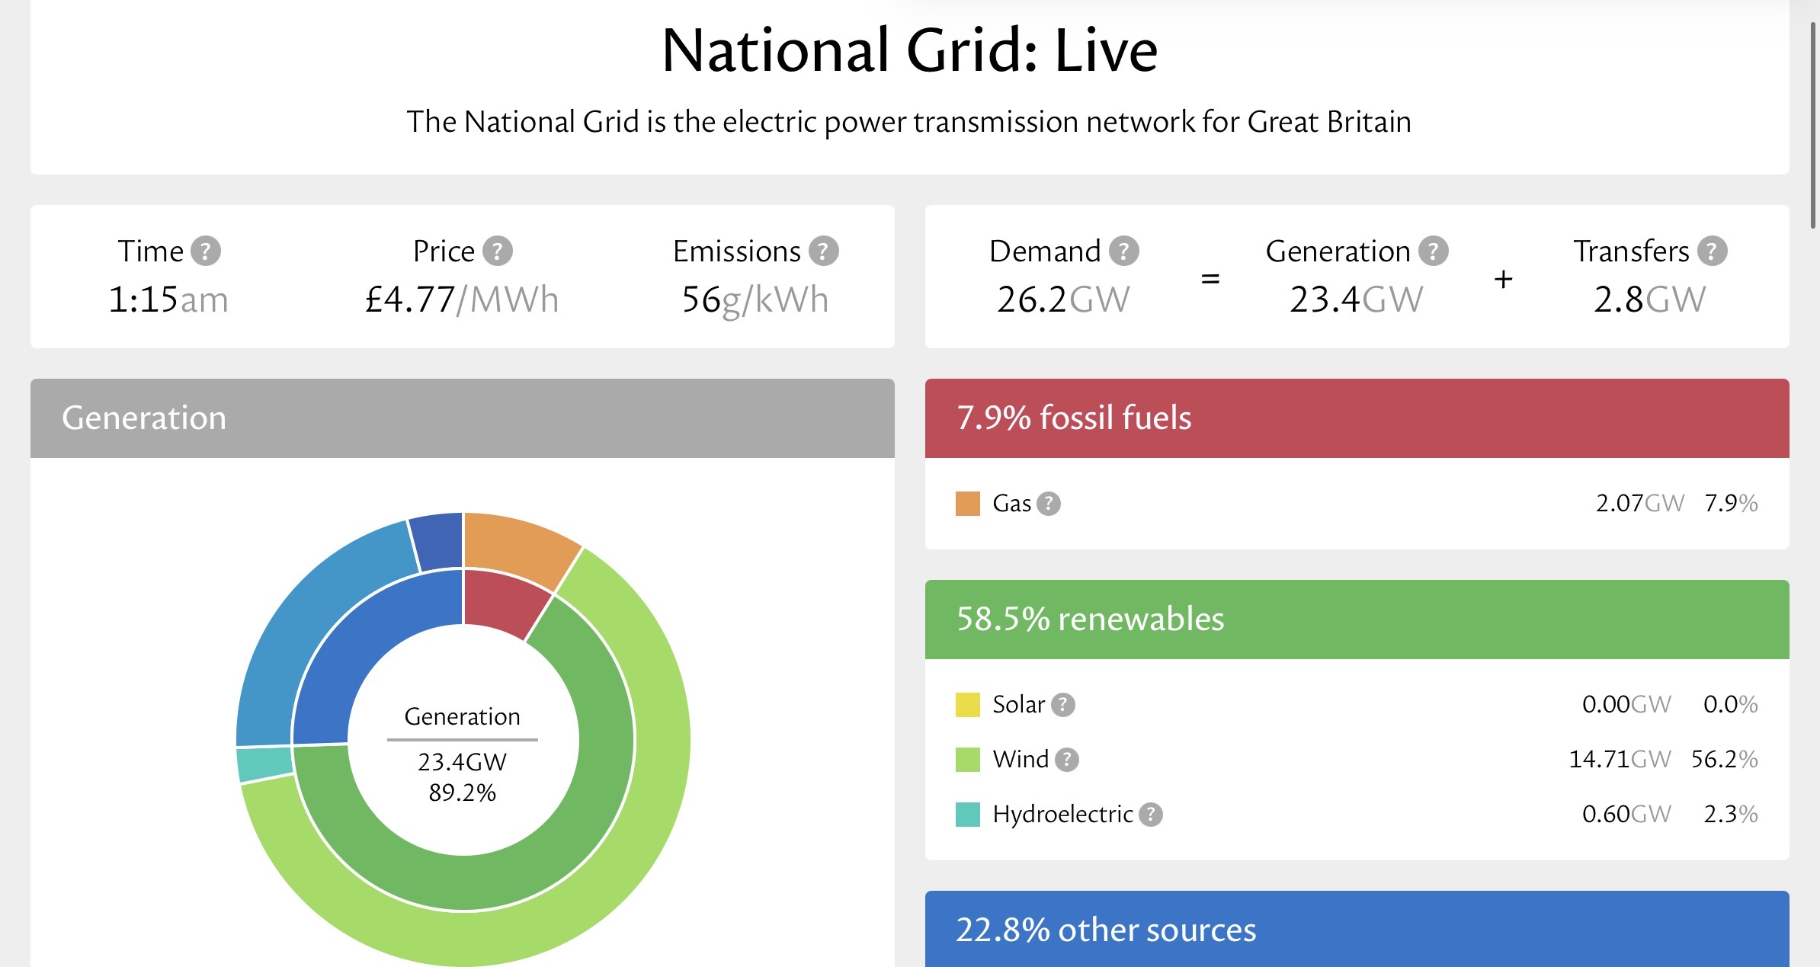
Task: Click the Emissions info question mark
Action: 823,251
